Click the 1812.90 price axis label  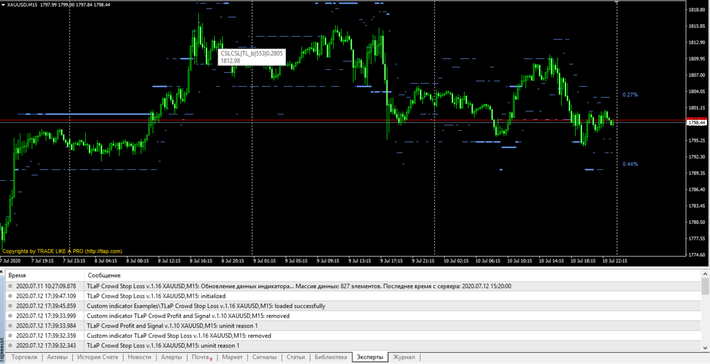coord(697,42)
